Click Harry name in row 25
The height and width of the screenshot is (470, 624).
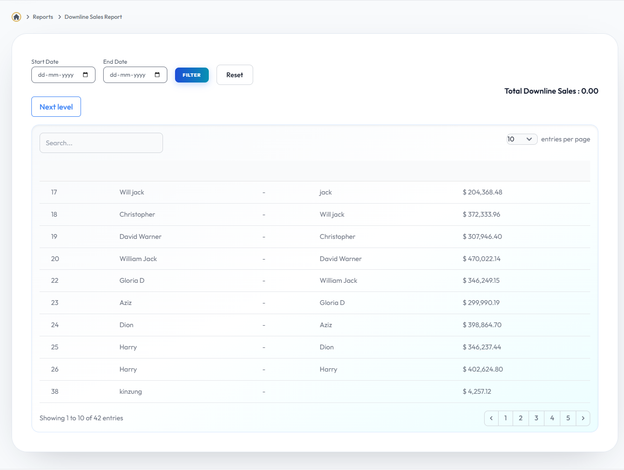[128, 347]
